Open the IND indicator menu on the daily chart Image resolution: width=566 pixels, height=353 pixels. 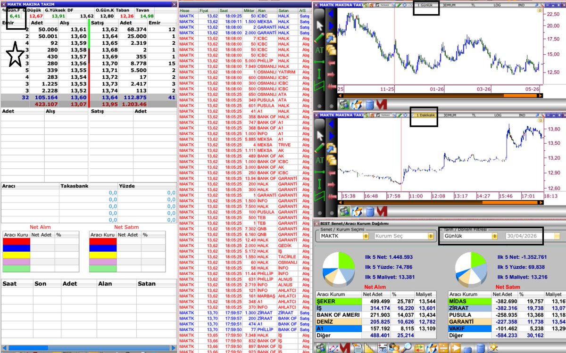522,4
